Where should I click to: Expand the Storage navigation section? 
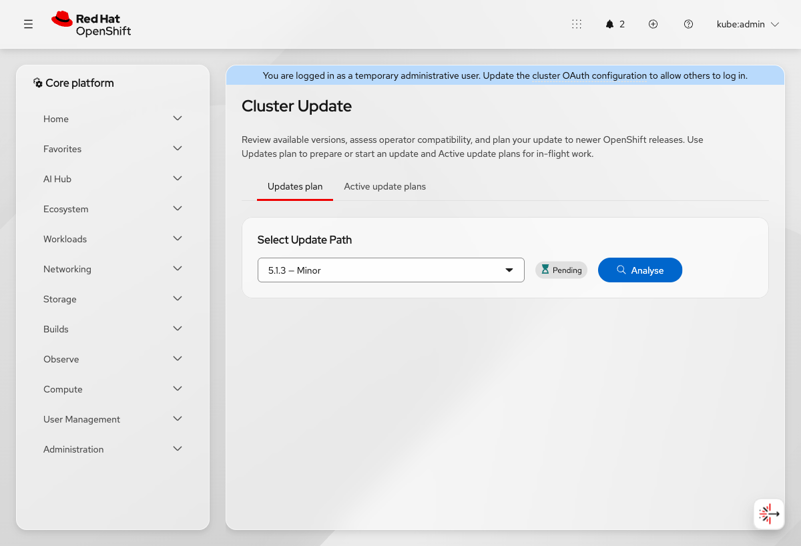(x=113, y=299)
